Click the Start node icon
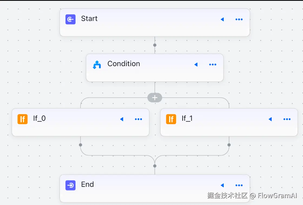The image size is (303, 205). click(70, 19)
